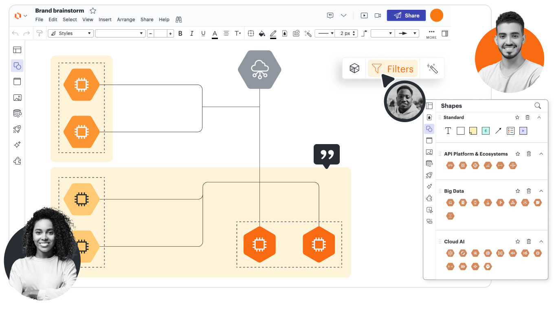Image resolution: width=554 pixels, height=311 pixels.
Task: Click the magic wand icon beside Filters
Action: pyautogui.click(x=432, y=68)
